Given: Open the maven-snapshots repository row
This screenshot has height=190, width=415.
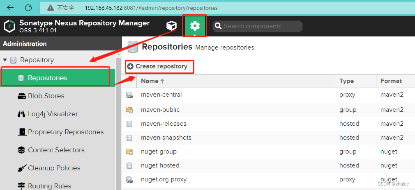Looking at the screenshot, I should [268, 138].
